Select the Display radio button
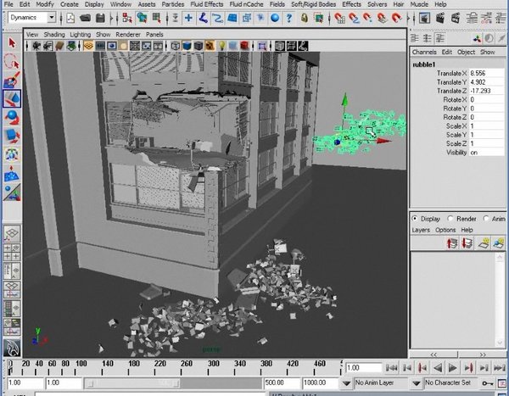 [x=416, y=218]
